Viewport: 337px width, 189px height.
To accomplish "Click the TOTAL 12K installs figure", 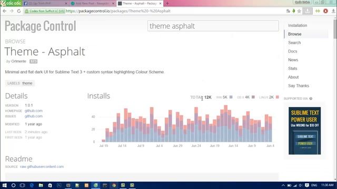I will pyautogui.click(x=201, y=97).
